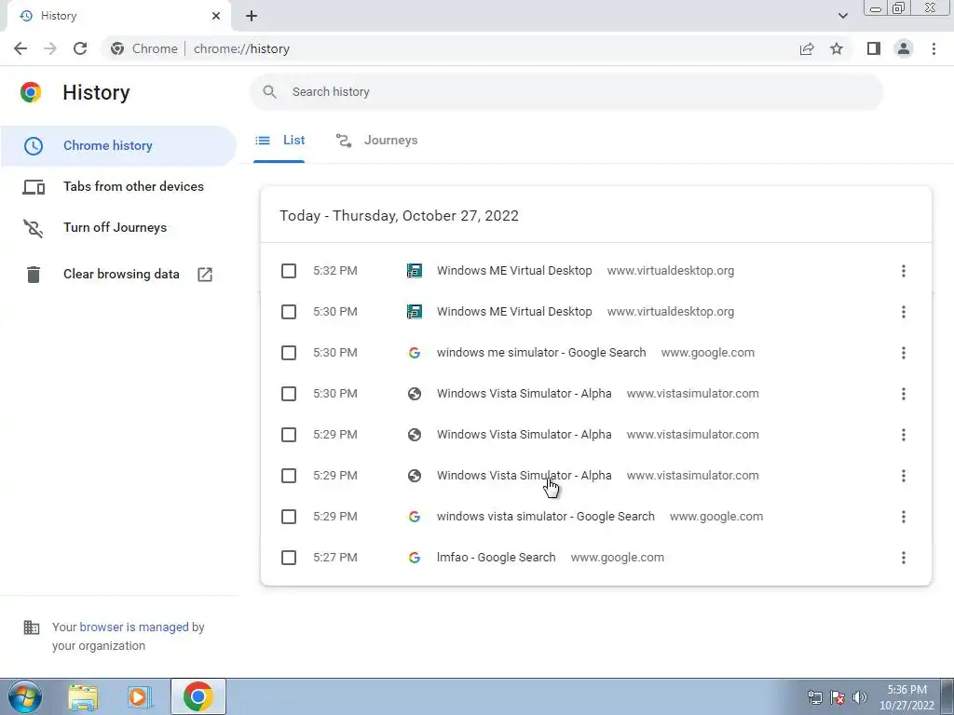This screenshot has height=715, width=954.
Task: Click the Chrome taskbar button
Action: (x=198, y=696)
